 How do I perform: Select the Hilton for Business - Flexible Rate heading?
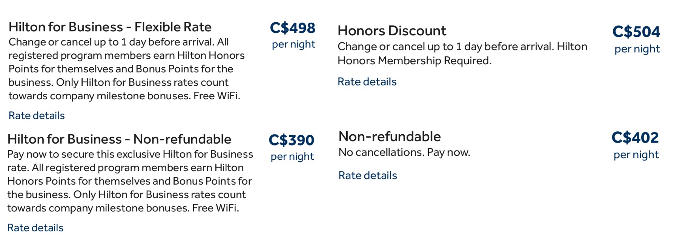click(110, 27)
